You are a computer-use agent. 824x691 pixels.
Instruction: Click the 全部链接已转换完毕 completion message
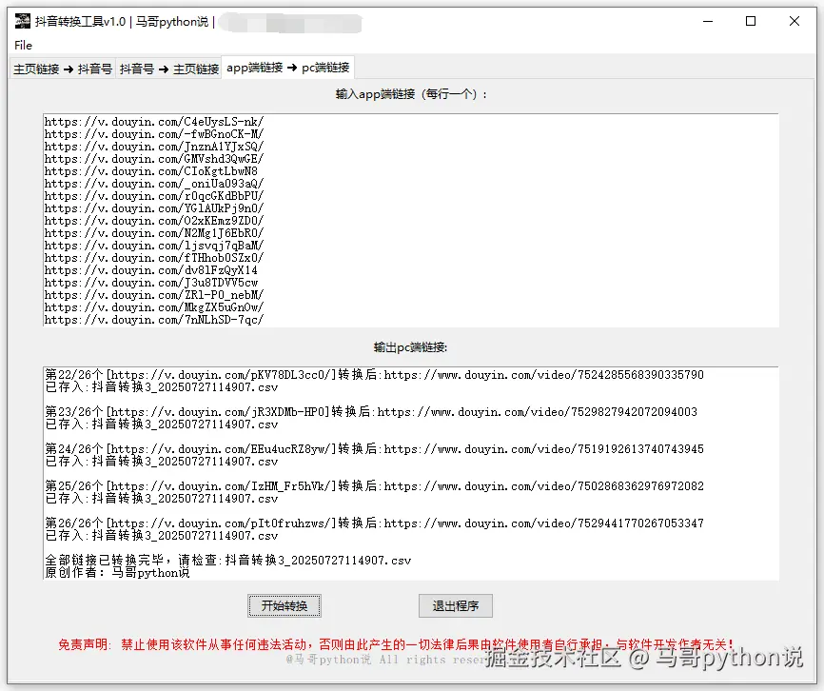pos(228,561)
